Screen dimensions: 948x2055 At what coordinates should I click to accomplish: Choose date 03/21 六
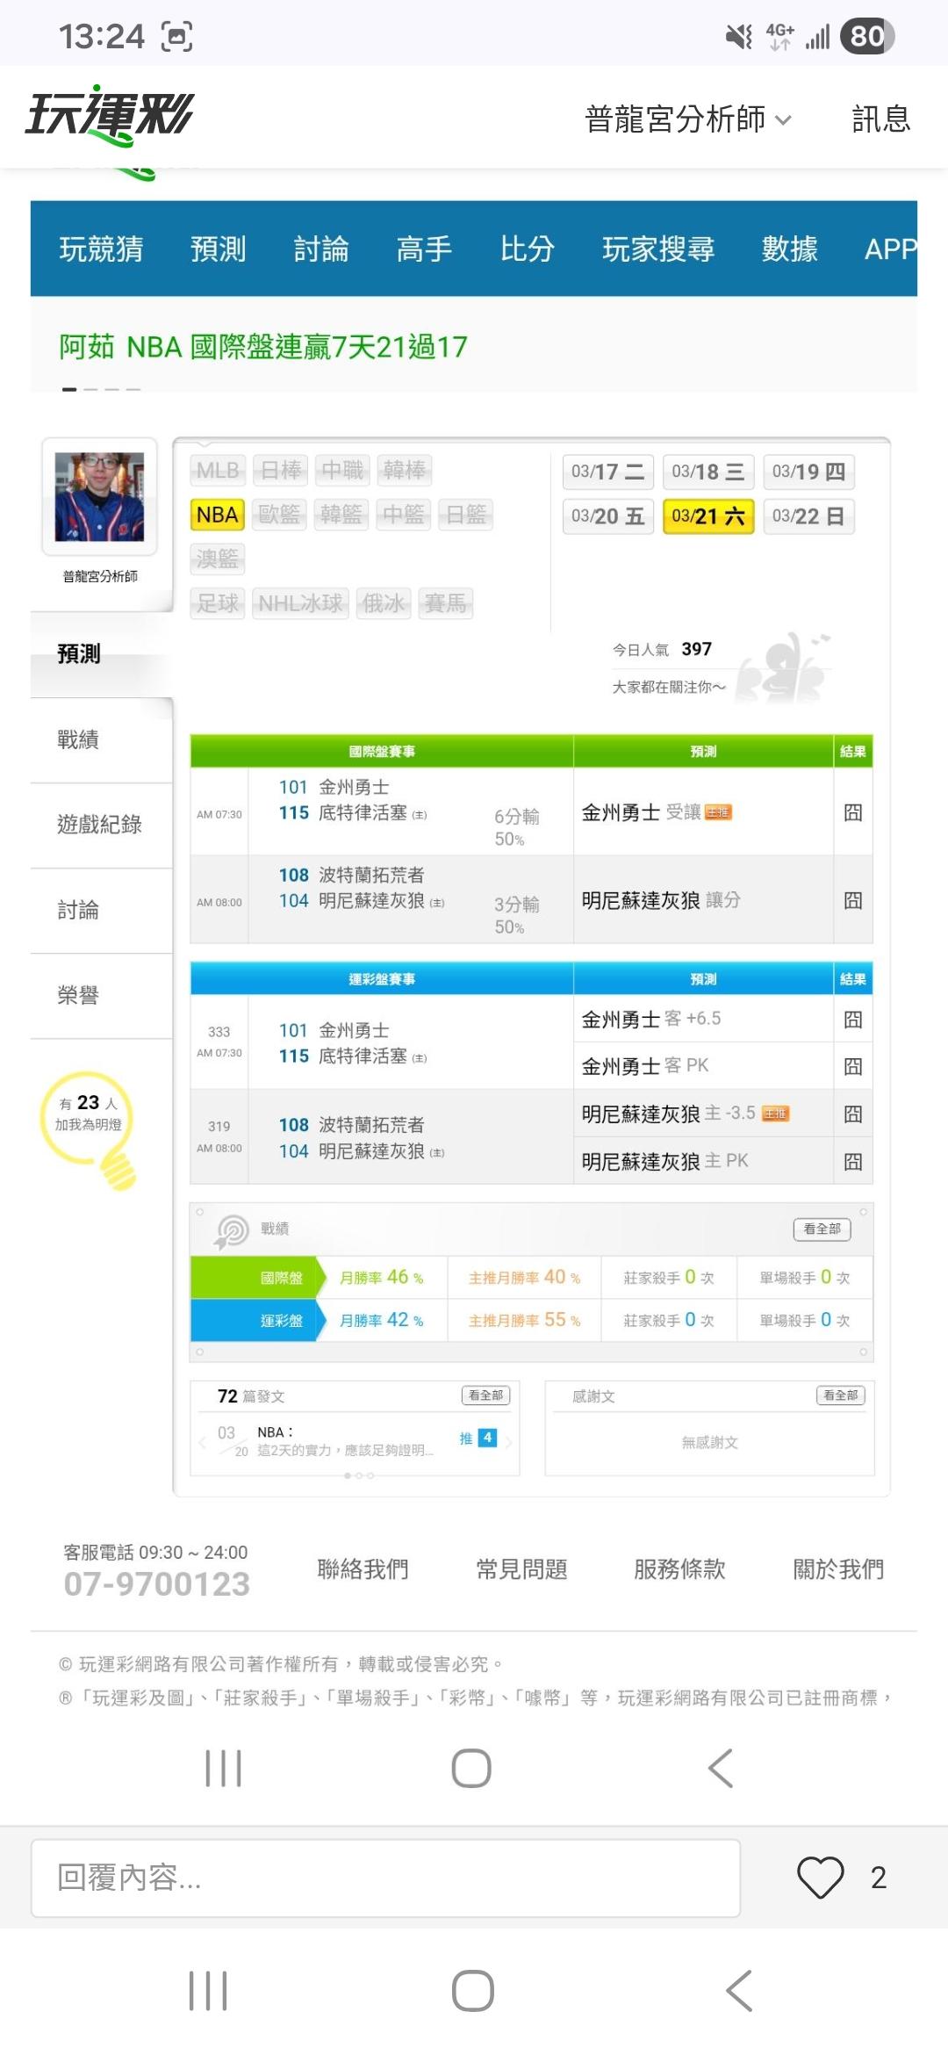tap(708, 516)
